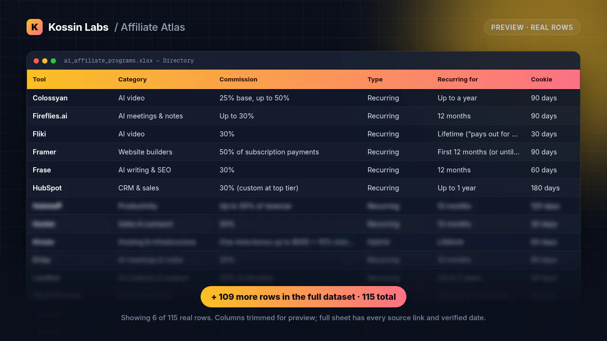This screenshot has width=607, height=341.
Task: Click Frase's 12 months recurring cell
Action: (x=454, y=170)
